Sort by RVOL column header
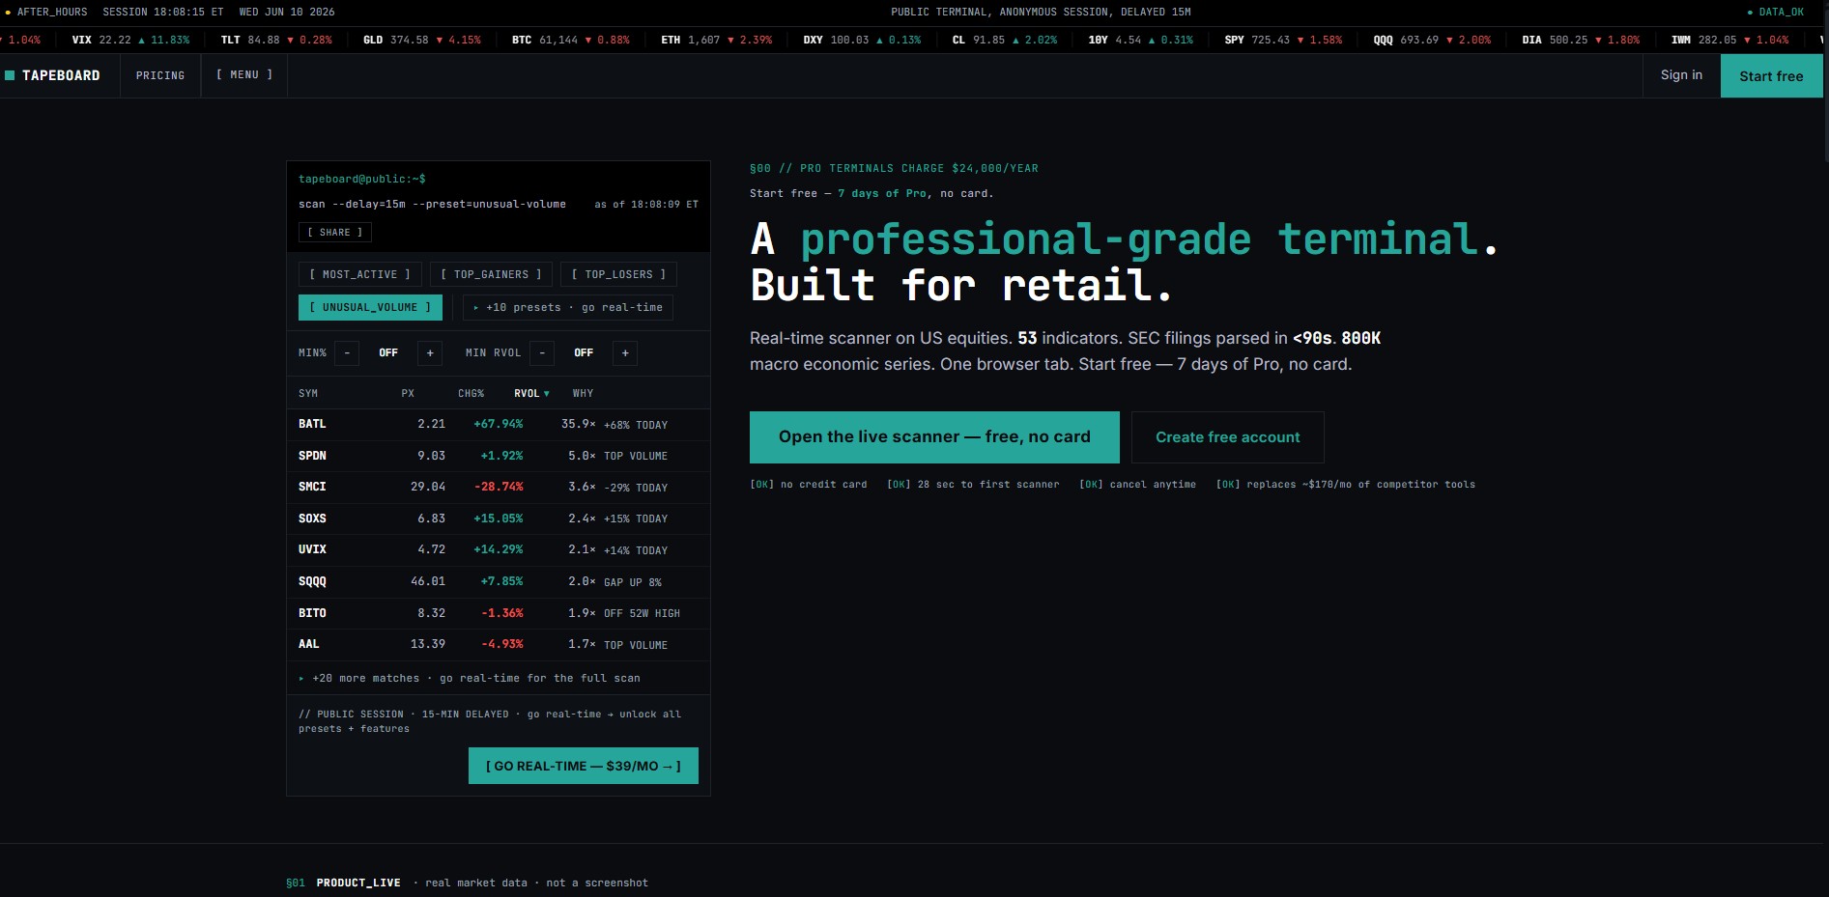Screen dimensions: 1829x897 (531, 394)
